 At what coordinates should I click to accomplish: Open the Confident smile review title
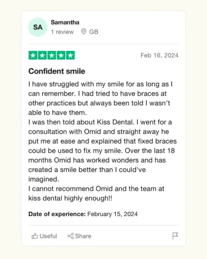[x=57, y=71]
